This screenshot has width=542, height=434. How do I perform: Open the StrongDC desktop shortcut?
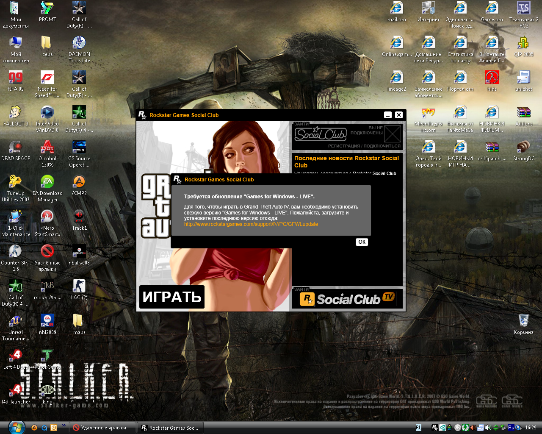(x=523, y=147)
